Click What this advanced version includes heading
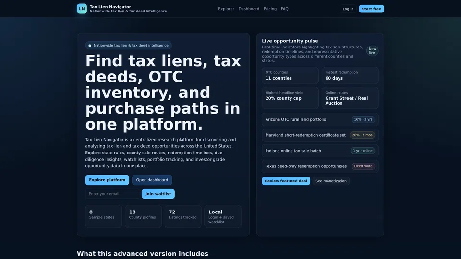 pyautogui.click(x=142, y=253)
